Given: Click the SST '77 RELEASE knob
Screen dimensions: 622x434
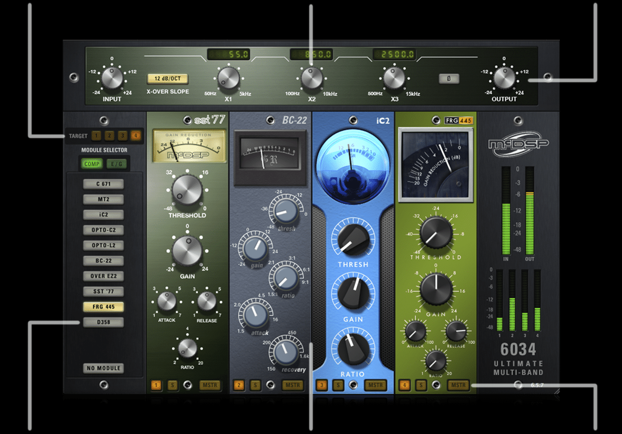Looking at the screenshot, I should pyautogui.click(x=207, y=301).
